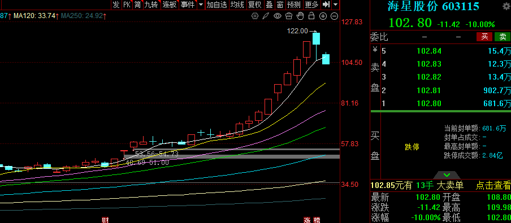Open the 预测 forecast button

pyautogui.click(x=294, y=5)
